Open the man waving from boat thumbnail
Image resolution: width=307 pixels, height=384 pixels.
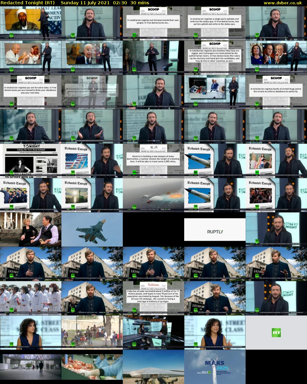click(x=215, y=92)
